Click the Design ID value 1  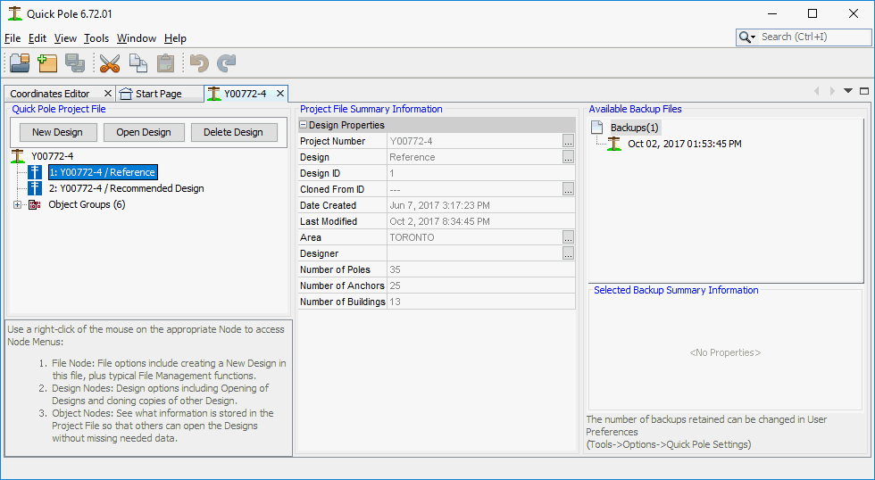pyautogui.click(x=392, y=173)
